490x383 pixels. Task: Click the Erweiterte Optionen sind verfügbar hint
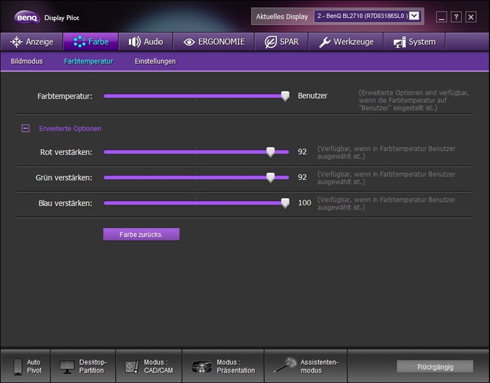(x=414, y=100)
